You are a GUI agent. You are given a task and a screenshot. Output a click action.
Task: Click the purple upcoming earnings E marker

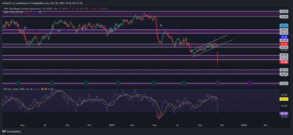click(250, 83)
